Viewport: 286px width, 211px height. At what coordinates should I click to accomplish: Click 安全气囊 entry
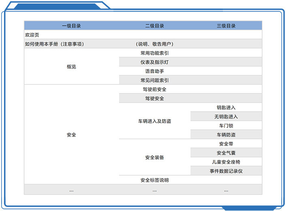tap(226, 153)
